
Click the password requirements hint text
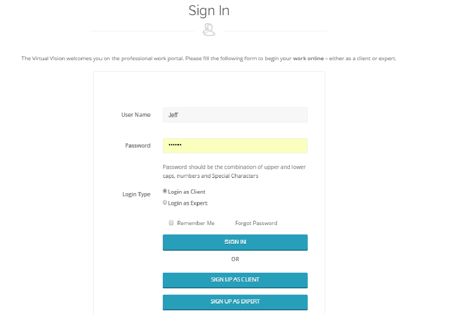click(234, 172)
